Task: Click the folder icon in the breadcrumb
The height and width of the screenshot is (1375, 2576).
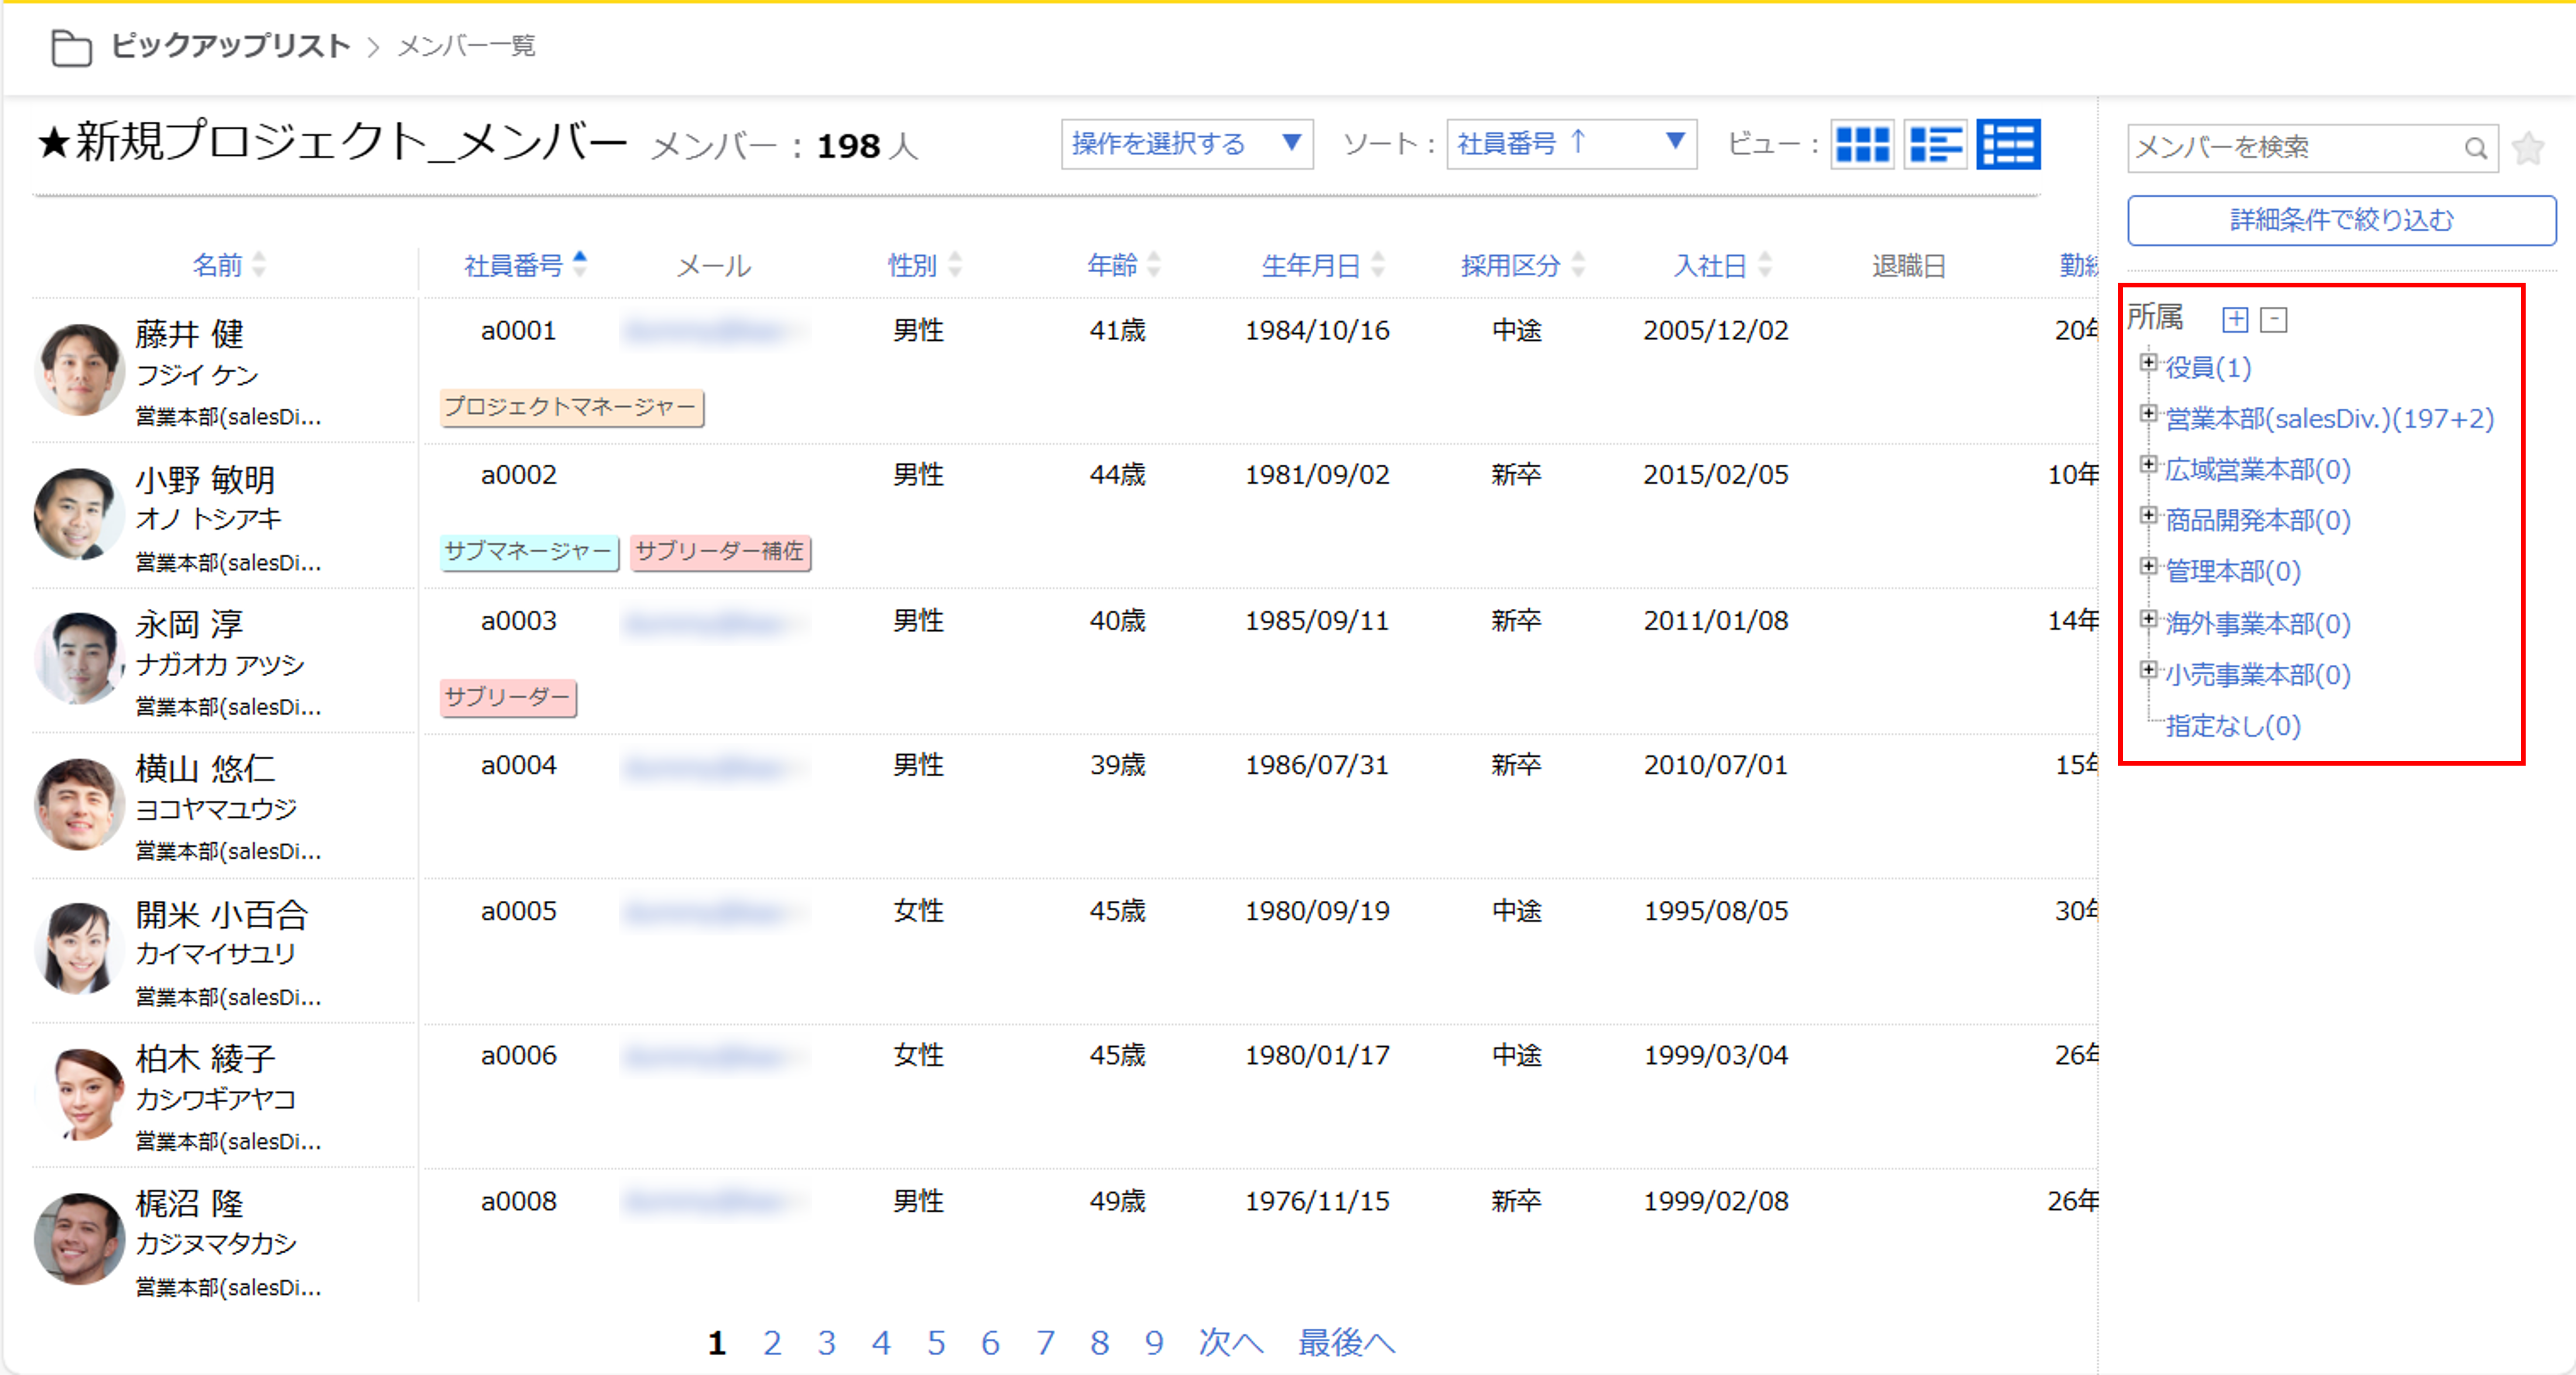Action: click(71, 47)
